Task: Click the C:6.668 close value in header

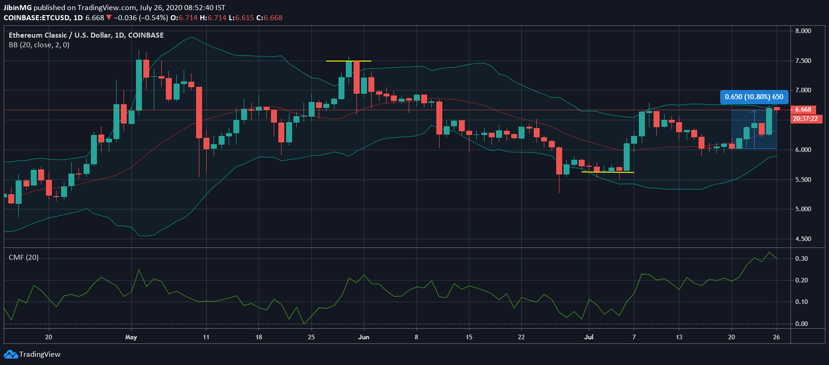Action: point(269,18)
